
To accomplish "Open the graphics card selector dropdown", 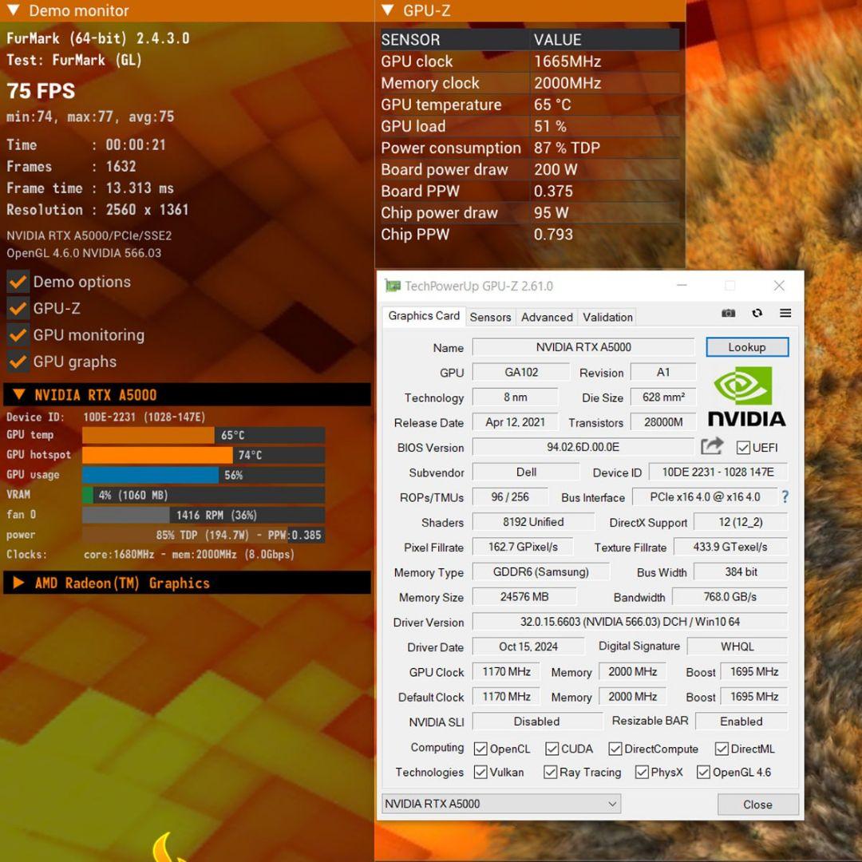I will (611, 804).
